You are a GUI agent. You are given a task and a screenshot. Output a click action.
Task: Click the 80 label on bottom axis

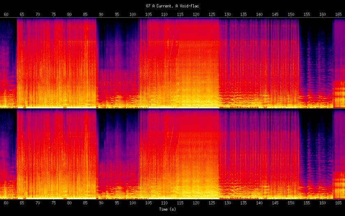(x=69, y=203)
